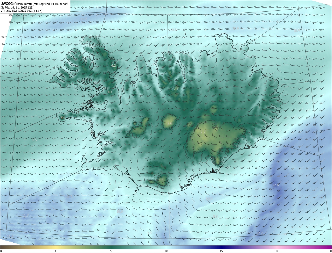332x253 pixels.
Task: Click the 3.4 value on the western peninsula
Action: point(63,118)
